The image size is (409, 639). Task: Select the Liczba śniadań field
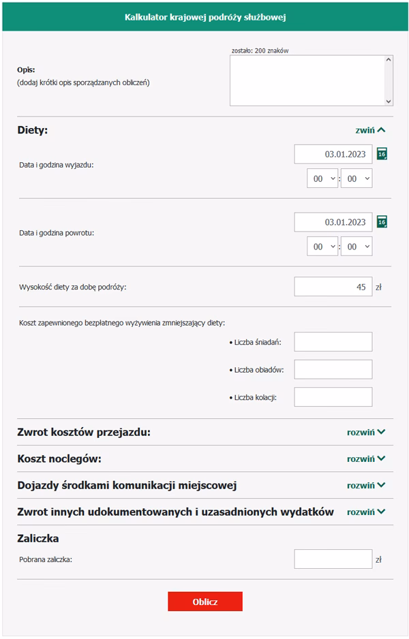click(332, 341)
